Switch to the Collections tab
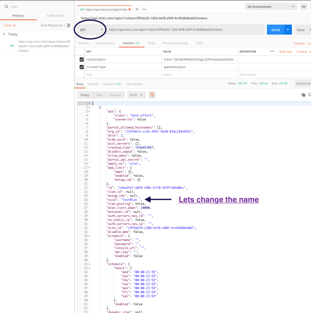 click(55, 15)
